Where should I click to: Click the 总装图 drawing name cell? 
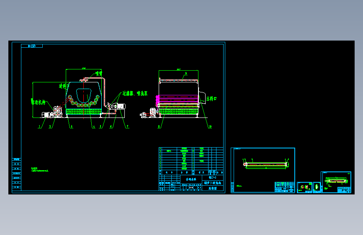click(x=213, y=188)
